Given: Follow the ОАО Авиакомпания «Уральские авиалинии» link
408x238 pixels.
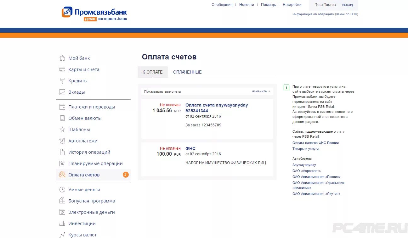Looking at the screenshot, I should click(318, 185).
